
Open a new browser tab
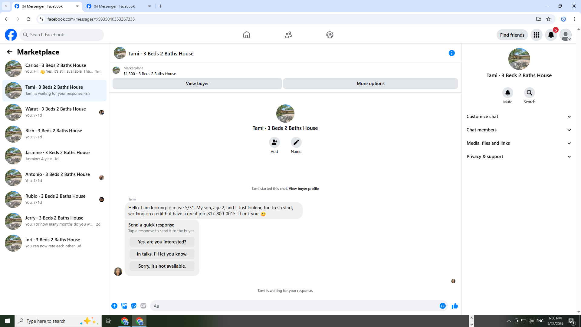click(160, 6)
